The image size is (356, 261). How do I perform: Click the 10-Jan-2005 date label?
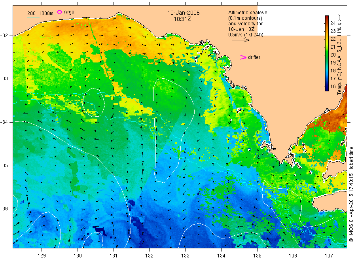pos(184,13)
